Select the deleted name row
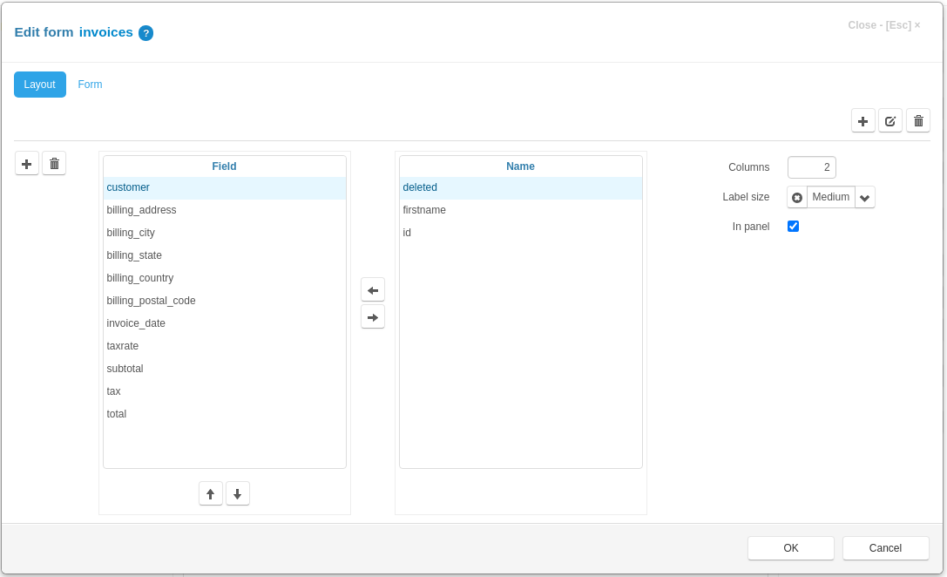 click(x=521, y=188)
